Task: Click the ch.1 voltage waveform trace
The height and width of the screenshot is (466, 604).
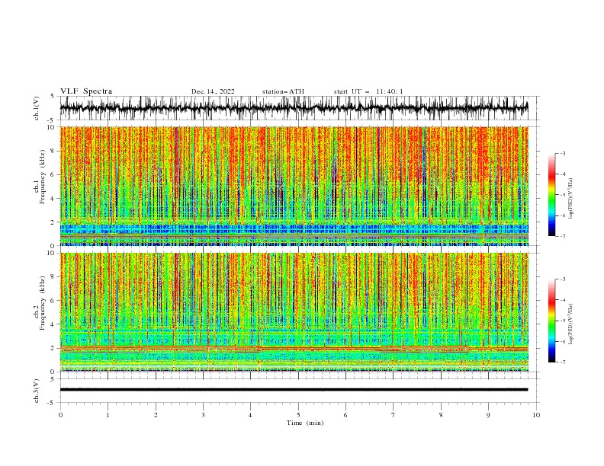Action: click(294, 108)
